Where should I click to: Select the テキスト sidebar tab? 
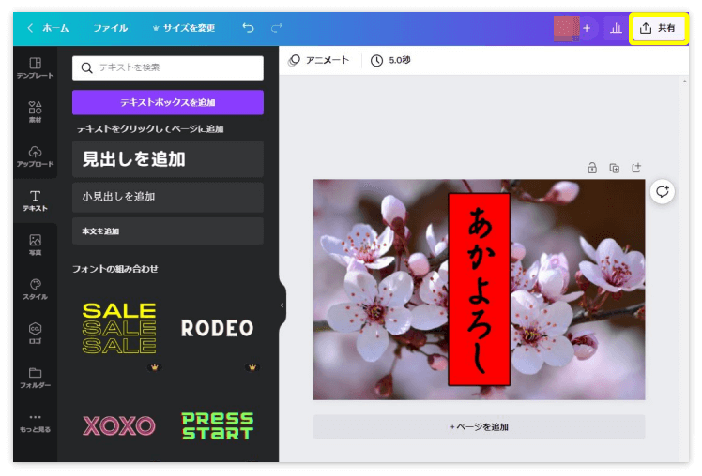click(x=35, y=201)
